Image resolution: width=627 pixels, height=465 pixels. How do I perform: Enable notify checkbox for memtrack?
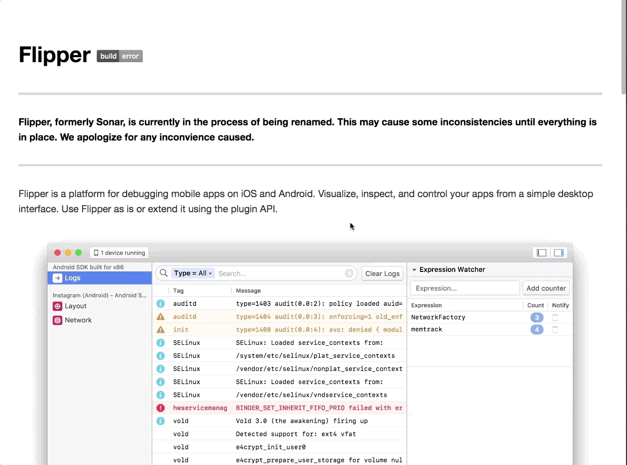pos(555,330)
